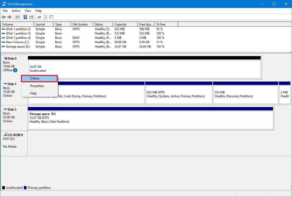Select the New Volume (C:) row
Image resolution: width=292 pixels, height=197 pixels.
(x=17, y=42)
